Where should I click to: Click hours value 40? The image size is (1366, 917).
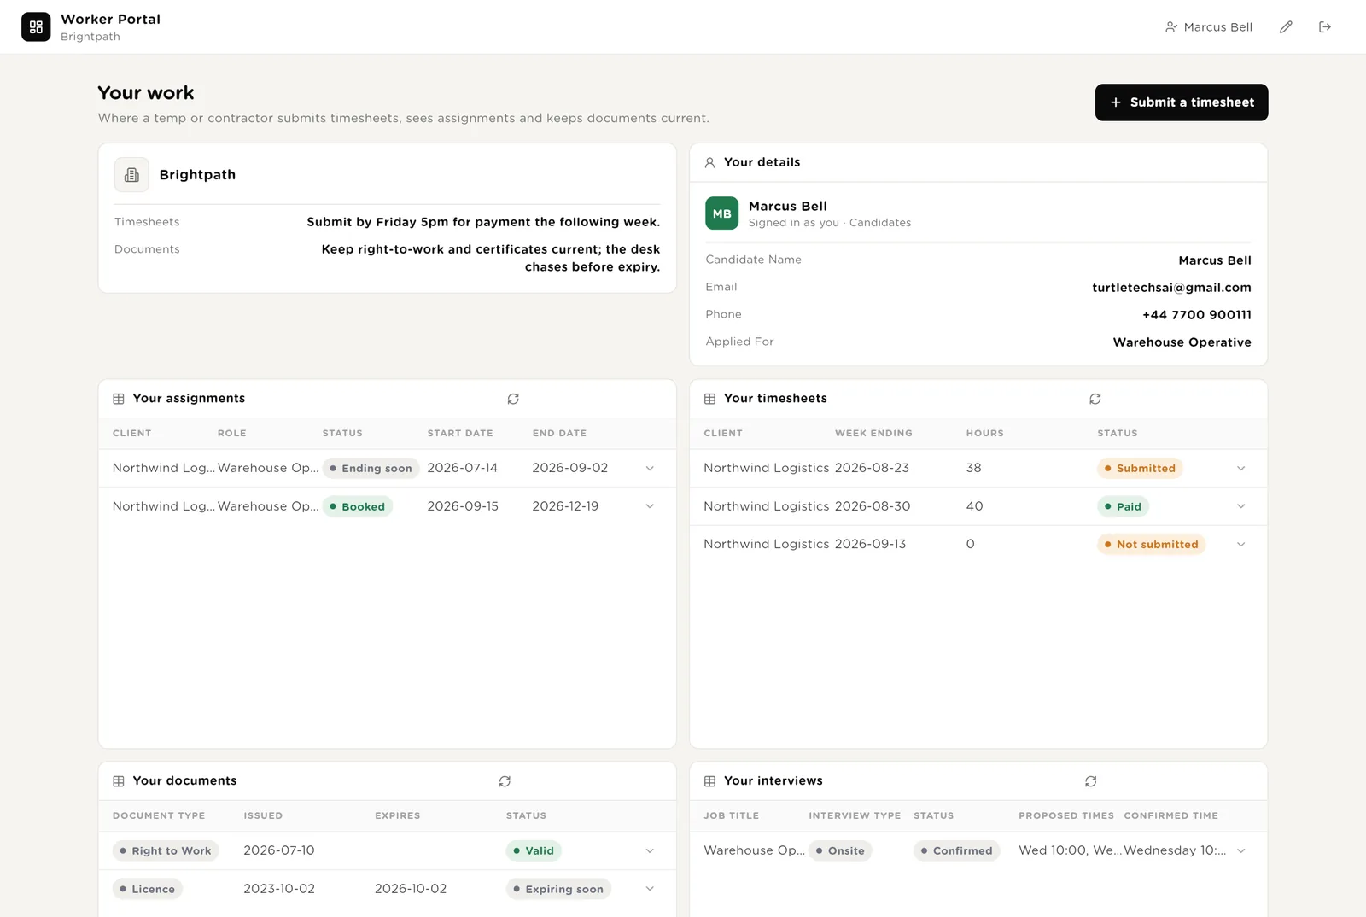tap(975, 506)
